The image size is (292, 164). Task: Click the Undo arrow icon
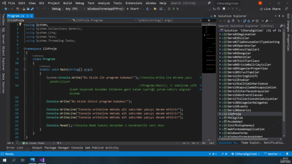[x=38, y=9]
